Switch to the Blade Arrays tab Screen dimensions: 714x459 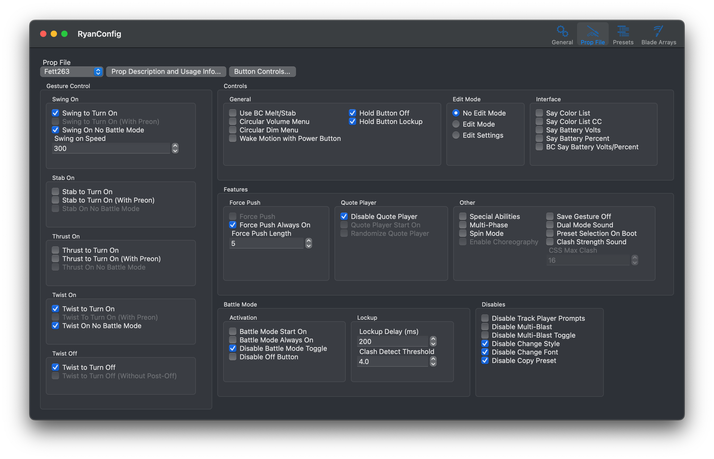659,34
